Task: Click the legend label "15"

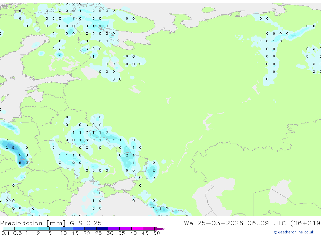Action: pyautogui.click(x=75, y=233)
